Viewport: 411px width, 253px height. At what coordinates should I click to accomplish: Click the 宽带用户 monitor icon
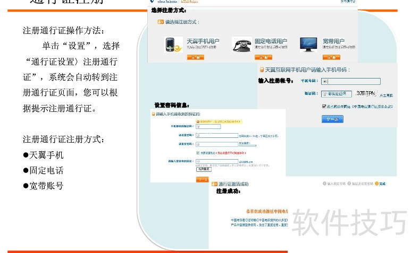coord(308,45)
